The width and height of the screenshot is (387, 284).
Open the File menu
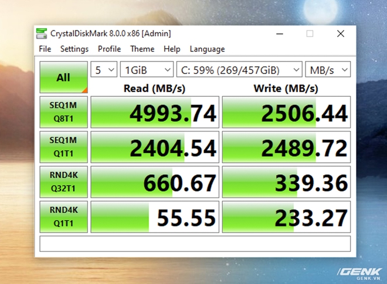coord(45,49)
